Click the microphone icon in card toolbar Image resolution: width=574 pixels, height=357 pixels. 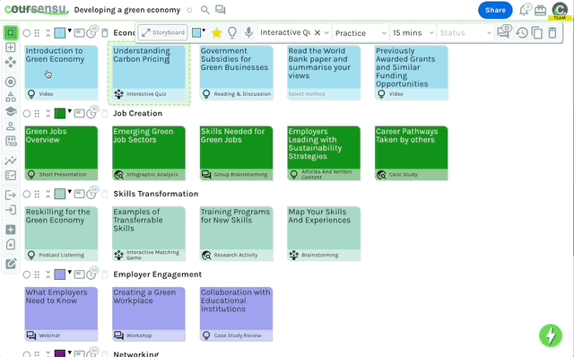click(248, 32)
